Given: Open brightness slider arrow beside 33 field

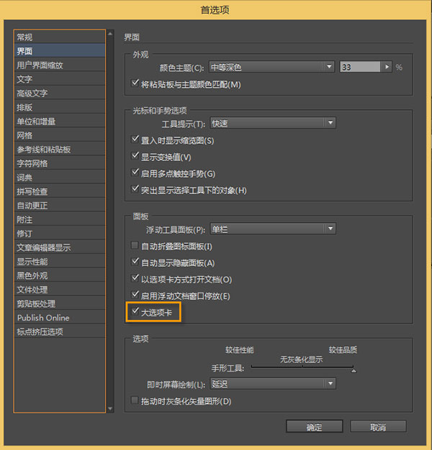Looking at the screenshot, I should point(387,67).
